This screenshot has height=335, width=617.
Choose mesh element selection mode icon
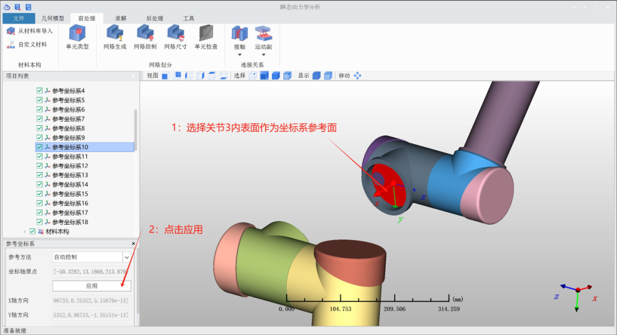tap(287, 75)
